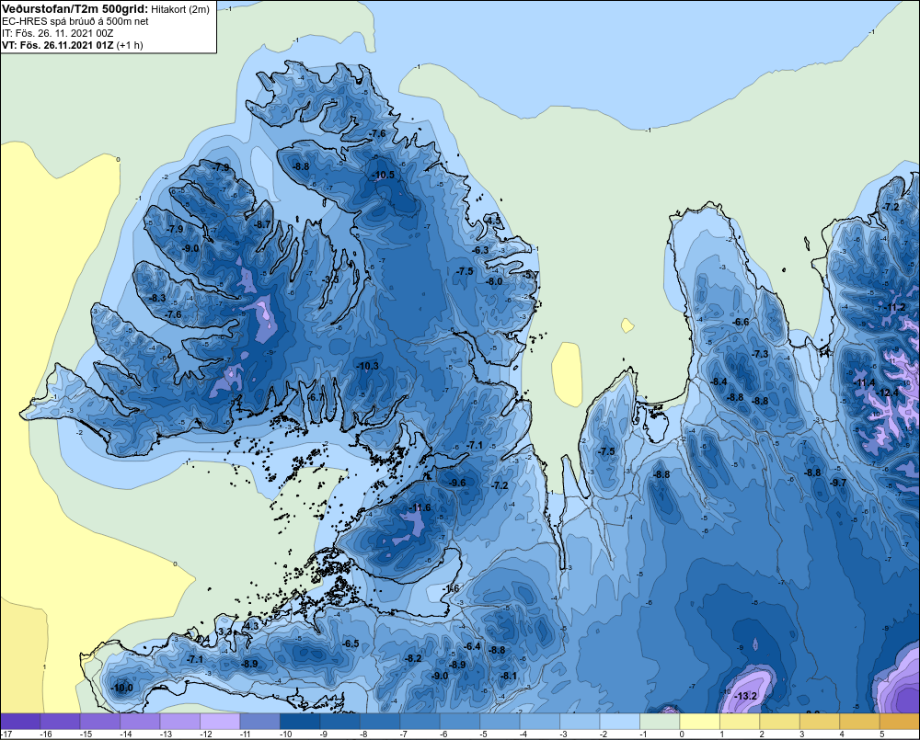Select pale green legend swatch between -1 and 0
The height and width of the screenshot is (740, 920).
point(659,722)
